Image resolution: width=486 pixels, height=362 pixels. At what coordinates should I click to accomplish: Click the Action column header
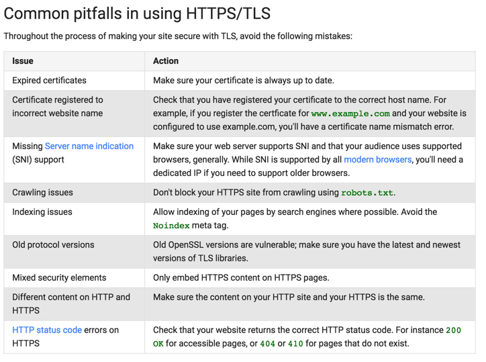[166, 61]
